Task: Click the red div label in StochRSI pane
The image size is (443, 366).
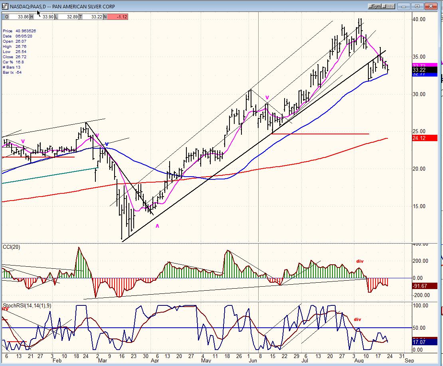Action: point(358,319)
